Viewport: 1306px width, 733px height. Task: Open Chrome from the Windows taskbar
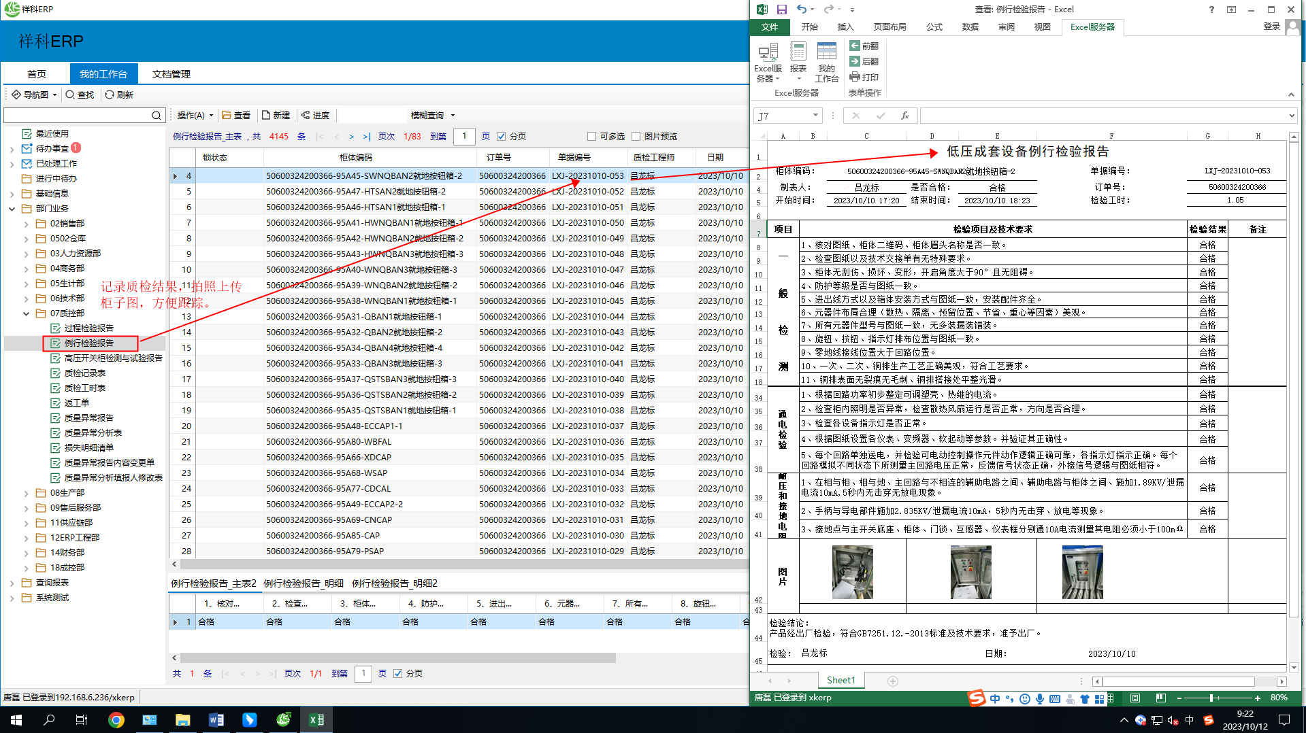[116, 719]
